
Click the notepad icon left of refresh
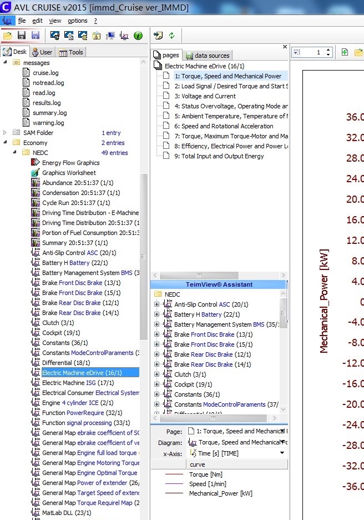158,36
